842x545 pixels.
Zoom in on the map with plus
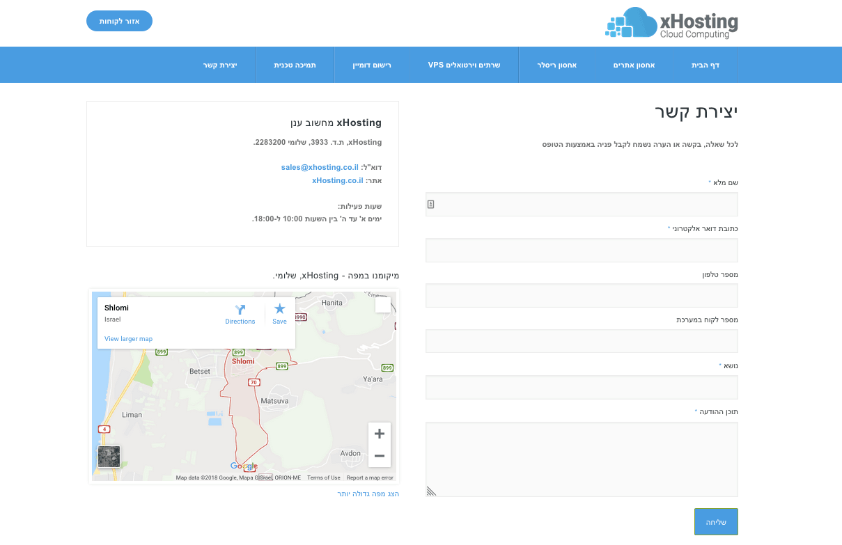[380, 434]
